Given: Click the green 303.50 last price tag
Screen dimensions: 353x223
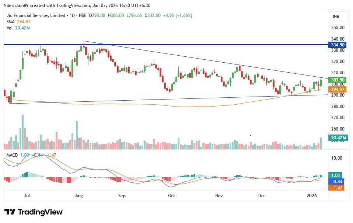Looking at the screenshot, I should click(338, 80).
